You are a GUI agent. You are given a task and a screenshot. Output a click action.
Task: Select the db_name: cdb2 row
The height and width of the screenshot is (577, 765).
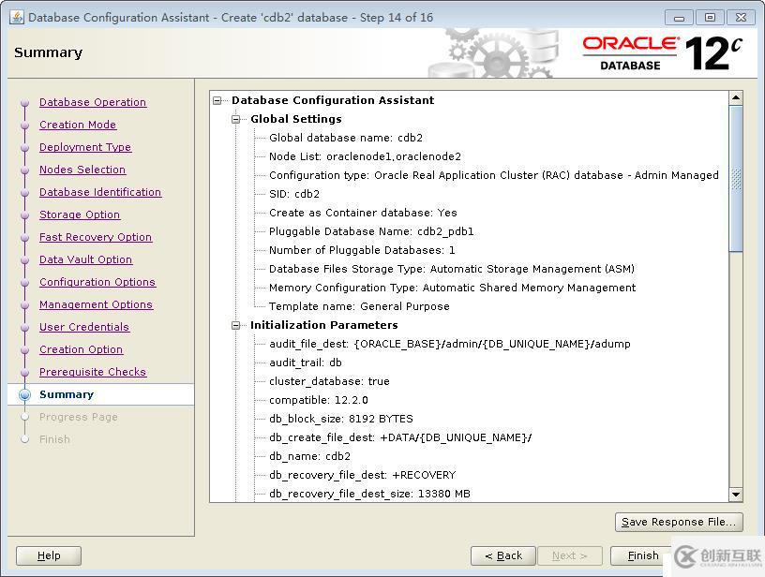click(309, 456)
